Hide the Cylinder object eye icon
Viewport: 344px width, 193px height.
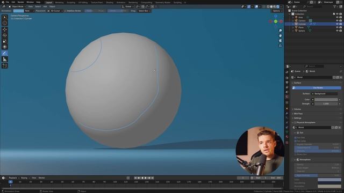tap(337, 24)
